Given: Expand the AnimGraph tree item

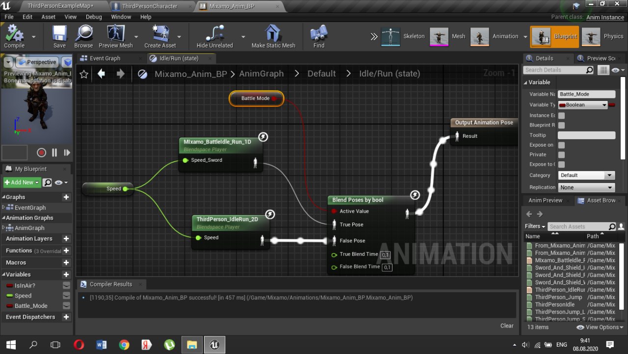Looking at the screenshot, I should [x=3, y=228].
